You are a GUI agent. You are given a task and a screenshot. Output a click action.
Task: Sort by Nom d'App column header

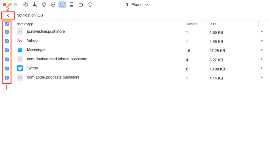click(x=25, y=24)
